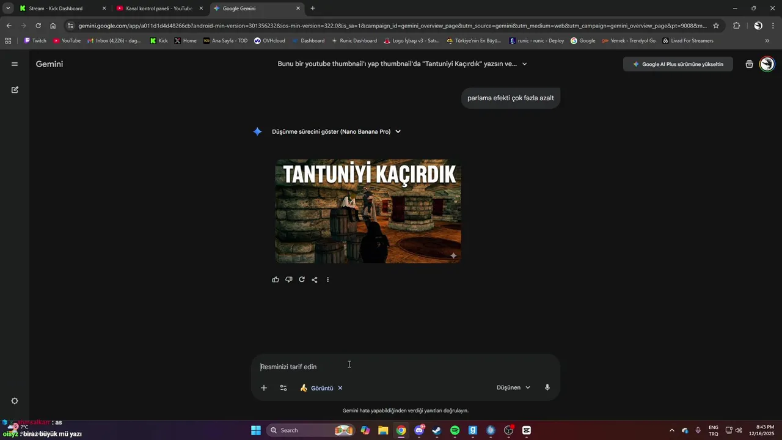Focus the Resminizi tarif edin prompt field
782x440 pixels.
click(405, 367)
